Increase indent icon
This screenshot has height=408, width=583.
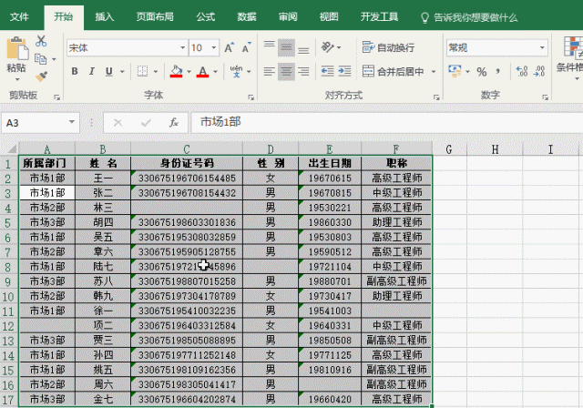[x=344, y=71]
